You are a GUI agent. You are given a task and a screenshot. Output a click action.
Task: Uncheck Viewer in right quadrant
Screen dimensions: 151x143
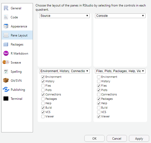click(x=99, y=117)
